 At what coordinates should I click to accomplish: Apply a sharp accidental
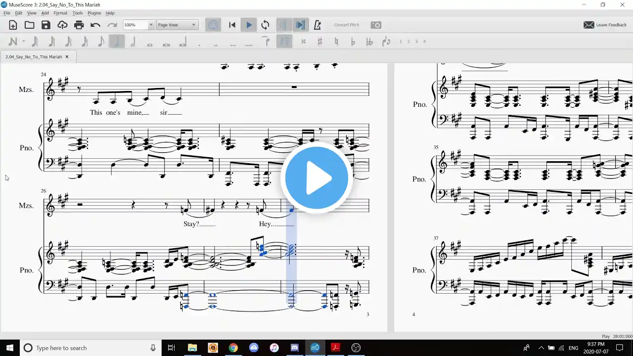coord(320,42)
